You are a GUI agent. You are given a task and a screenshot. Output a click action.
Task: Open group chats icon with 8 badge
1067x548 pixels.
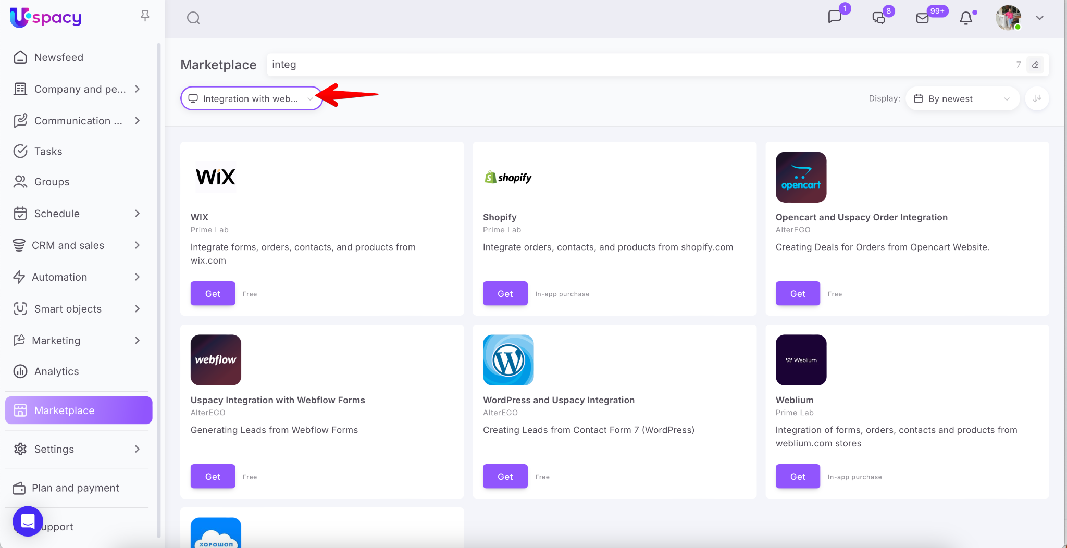(879, 18)
